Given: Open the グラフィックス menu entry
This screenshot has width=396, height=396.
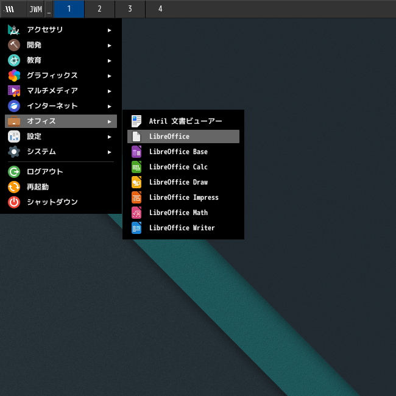Looking at the screenshot, I should (52, 76).
